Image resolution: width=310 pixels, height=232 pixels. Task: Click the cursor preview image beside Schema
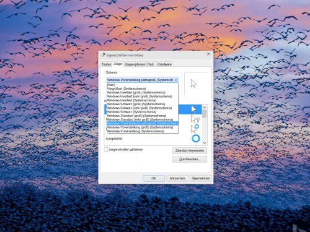pos(194,84)
